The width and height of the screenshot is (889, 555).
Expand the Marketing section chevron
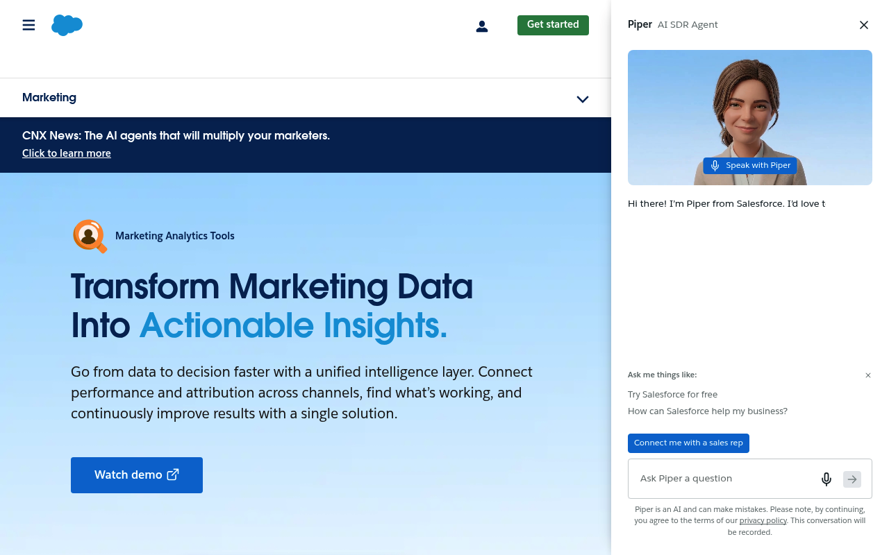[x=583, y=99]
